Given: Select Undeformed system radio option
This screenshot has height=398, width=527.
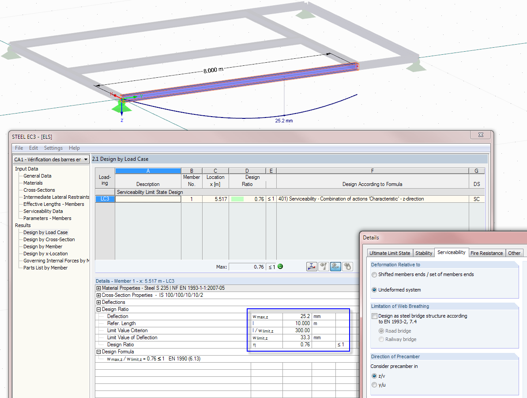Looking at the screenshot, I should pyautogui.click(x=374, y=290).
